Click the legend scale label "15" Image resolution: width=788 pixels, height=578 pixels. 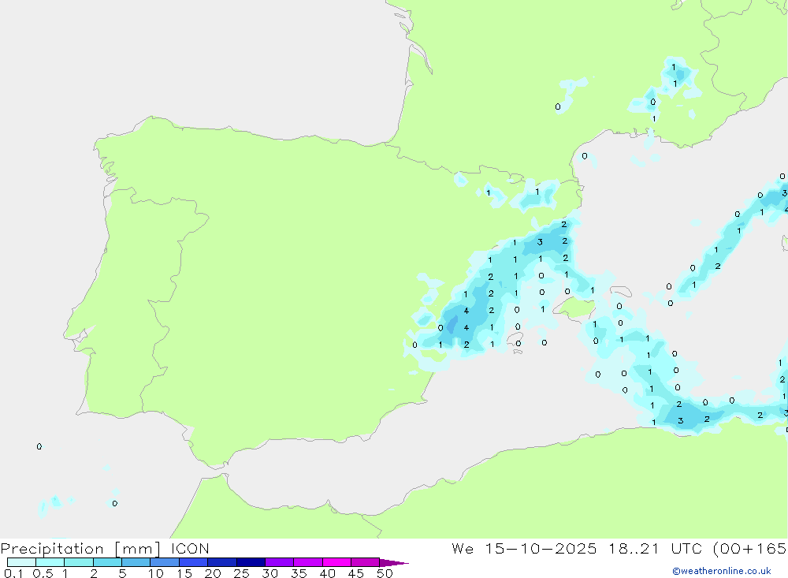tap(184, 573)
